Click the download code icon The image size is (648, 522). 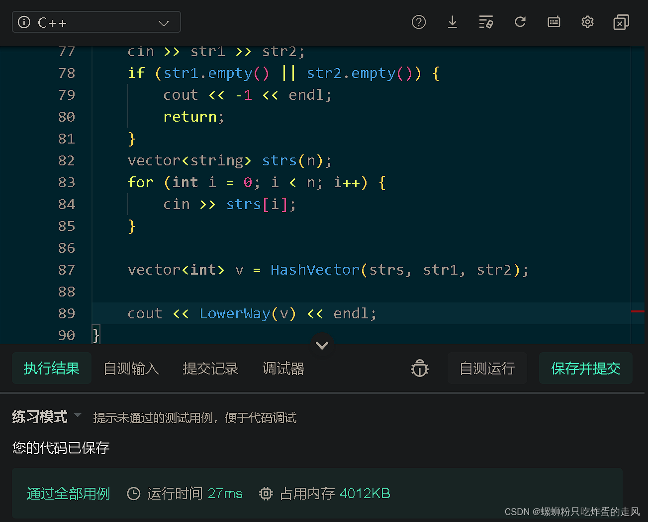[452, 22]
